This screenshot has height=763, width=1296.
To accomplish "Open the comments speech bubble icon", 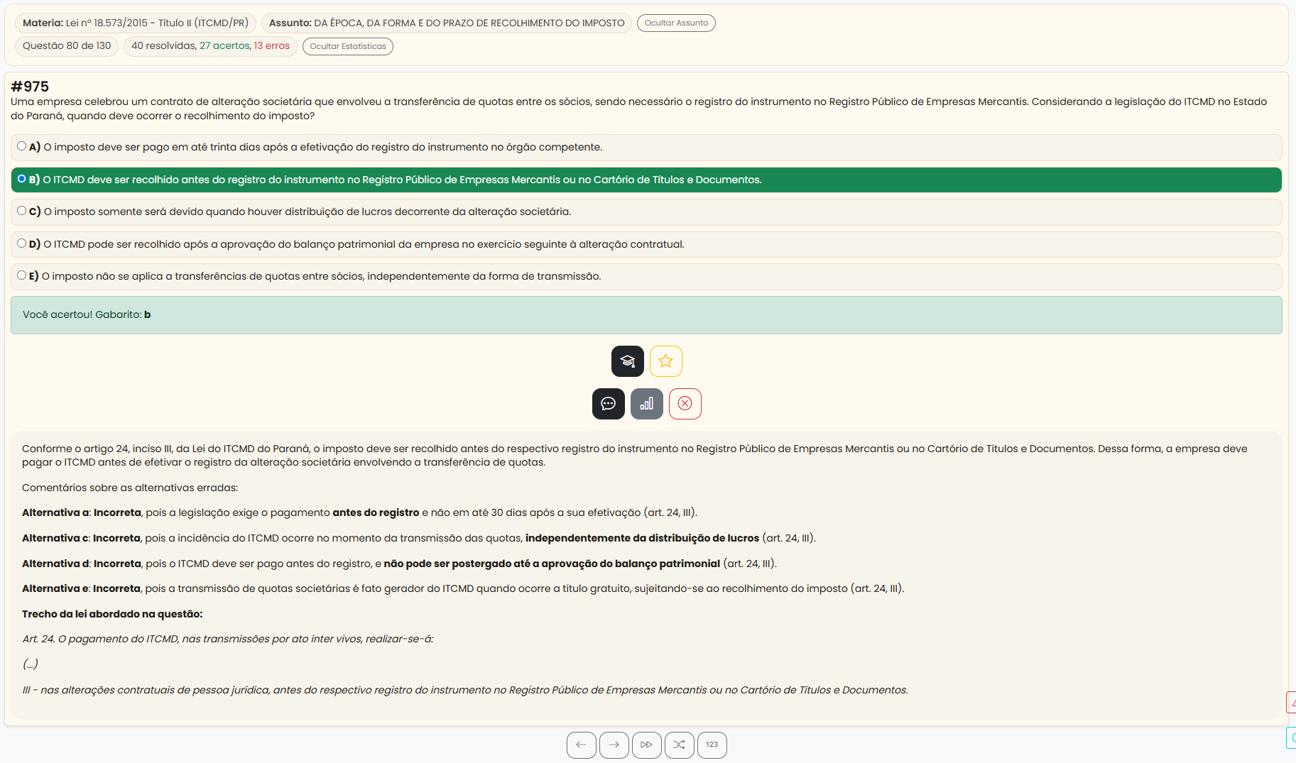I will [608, 404].
